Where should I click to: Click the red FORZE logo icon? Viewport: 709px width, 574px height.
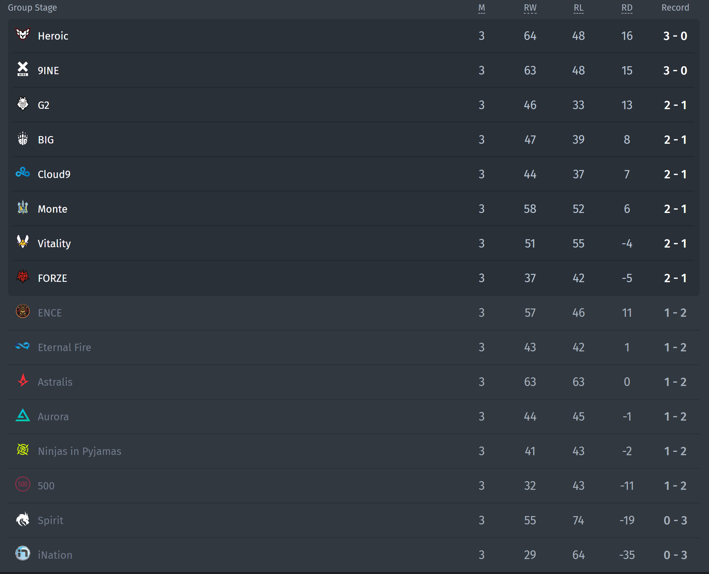click(23, 277)
